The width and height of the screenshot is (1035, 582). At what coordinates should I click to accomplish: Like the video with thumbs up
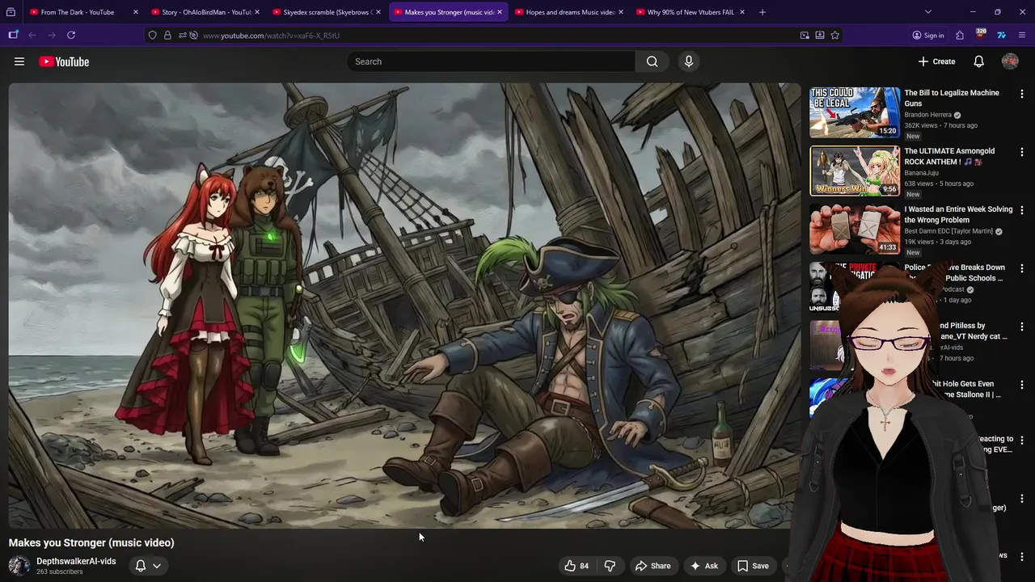point(576,566)
